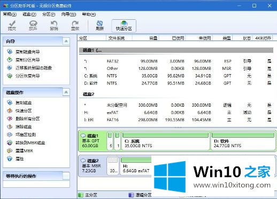This screenshot has width=277, height=199.
Task: Select the 磁盘2 icon in disk map
Action: click(x=83, y=161)
